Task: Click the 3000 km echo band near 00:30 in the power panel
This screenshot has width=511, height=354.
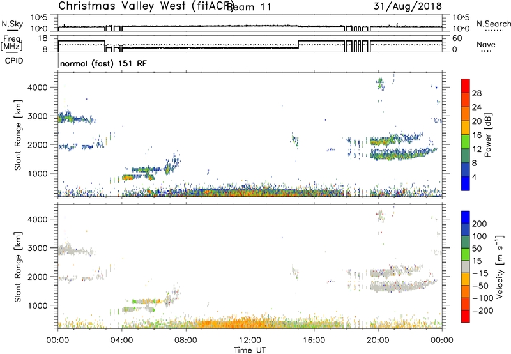Action: pos(66,118)
